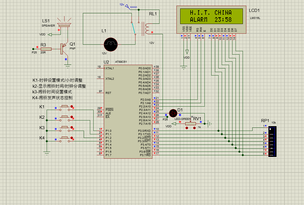Click the 'LED-GREEN' label

click(183, 119)
